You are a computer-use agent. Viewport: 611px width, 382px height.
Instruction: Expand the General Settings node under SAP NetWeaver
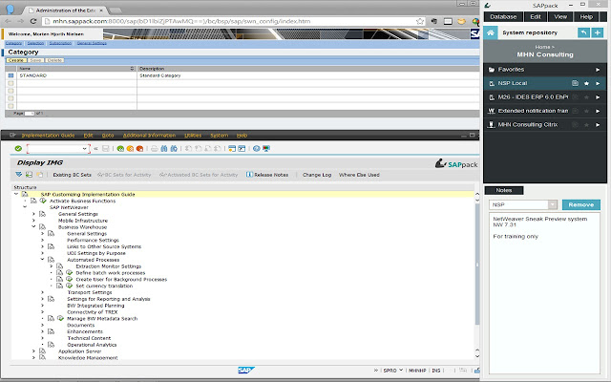(33, 214)
